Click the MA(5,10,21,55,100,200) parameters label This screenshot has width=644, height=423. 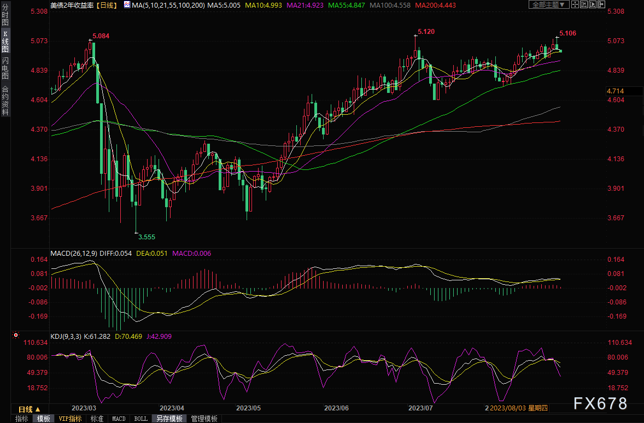tap(168, 5)
